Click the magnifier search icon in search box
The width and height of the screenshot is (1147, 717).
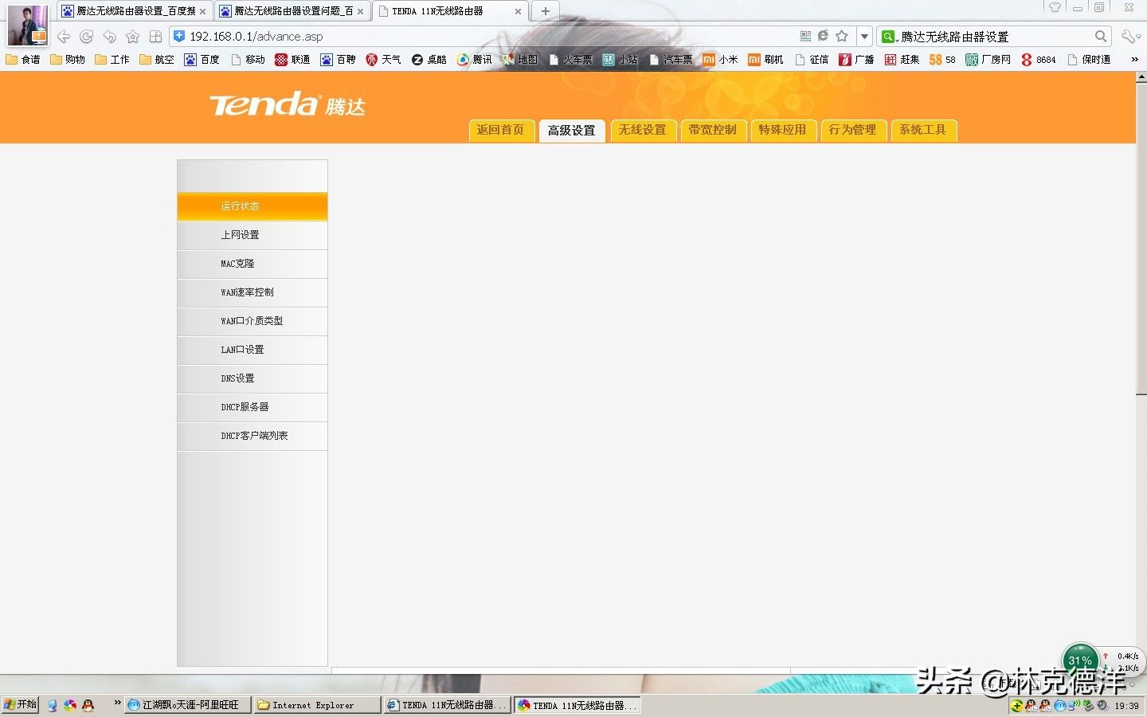tap(1101, 36)
